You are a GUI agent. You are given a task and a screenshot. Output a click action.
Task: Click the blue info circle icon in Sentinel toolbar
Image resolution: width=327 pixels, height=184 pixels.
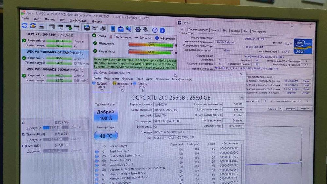click(162, 30)
